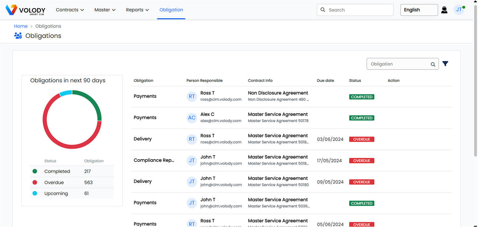Expand the Contracts dropdown menu
This screenshot has width=478, height=227.
(x=70, y=10)
